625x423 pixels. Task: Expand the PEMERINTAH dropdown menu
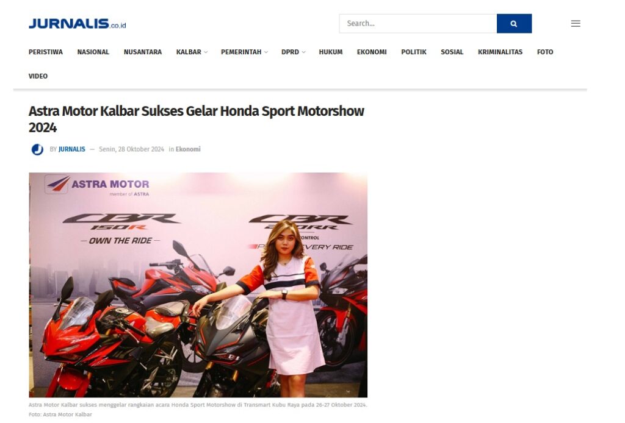click(x=244, y=52)
